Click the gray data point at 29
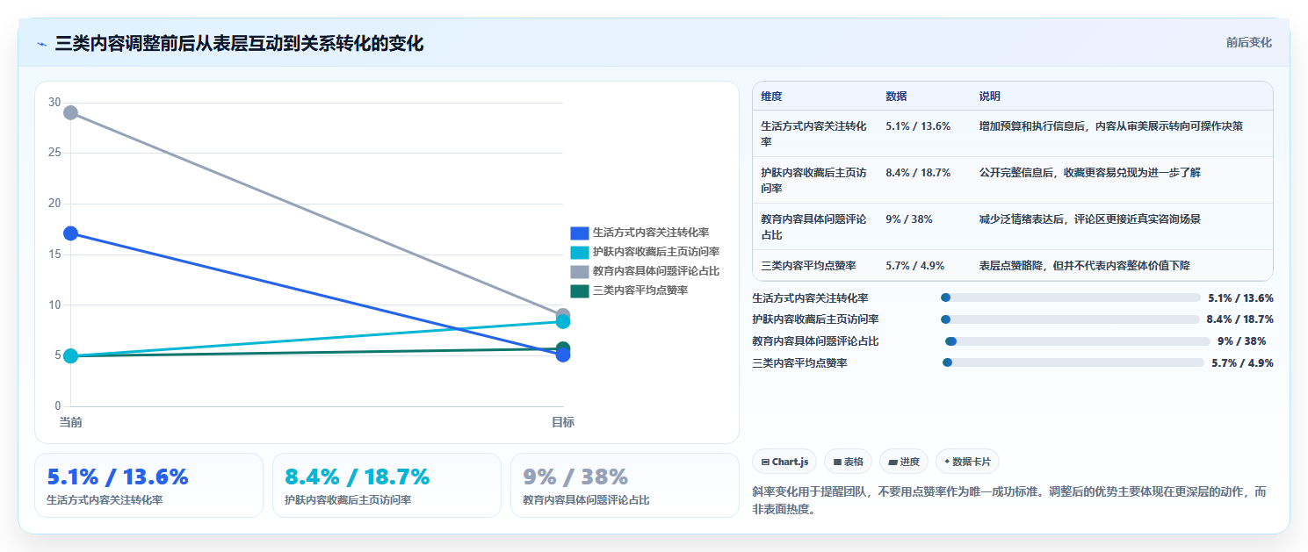1308x552 pixels. (70, 112)
